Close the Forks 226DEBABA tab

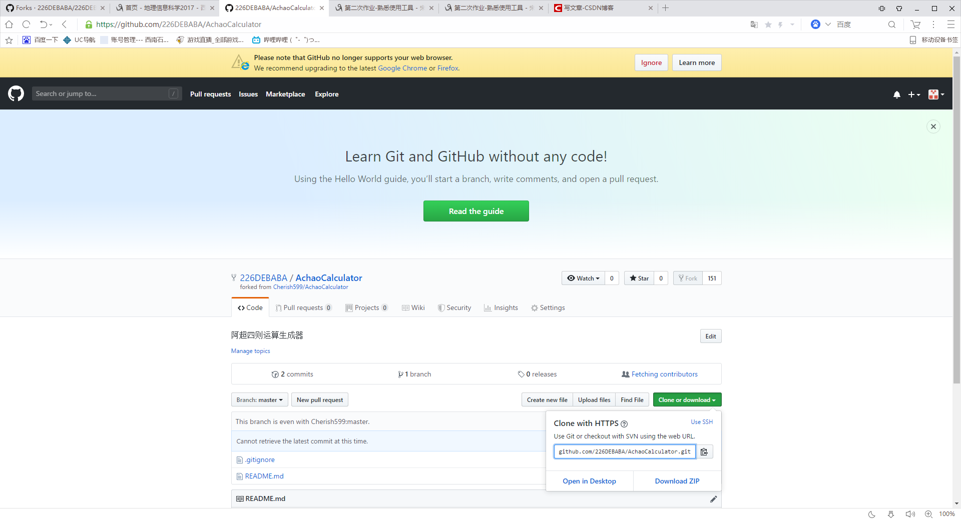pos(103,8)
